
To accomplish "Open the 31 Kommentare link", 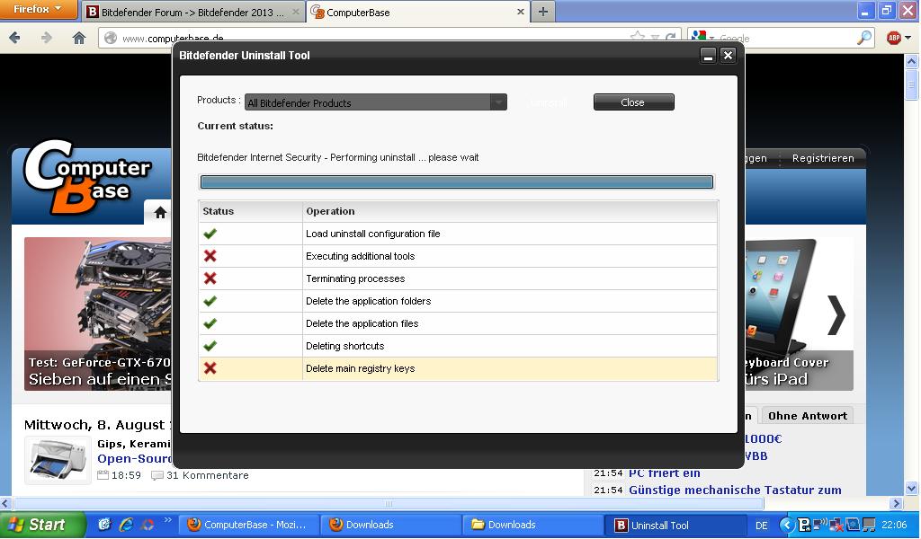I will click(208, 475).
